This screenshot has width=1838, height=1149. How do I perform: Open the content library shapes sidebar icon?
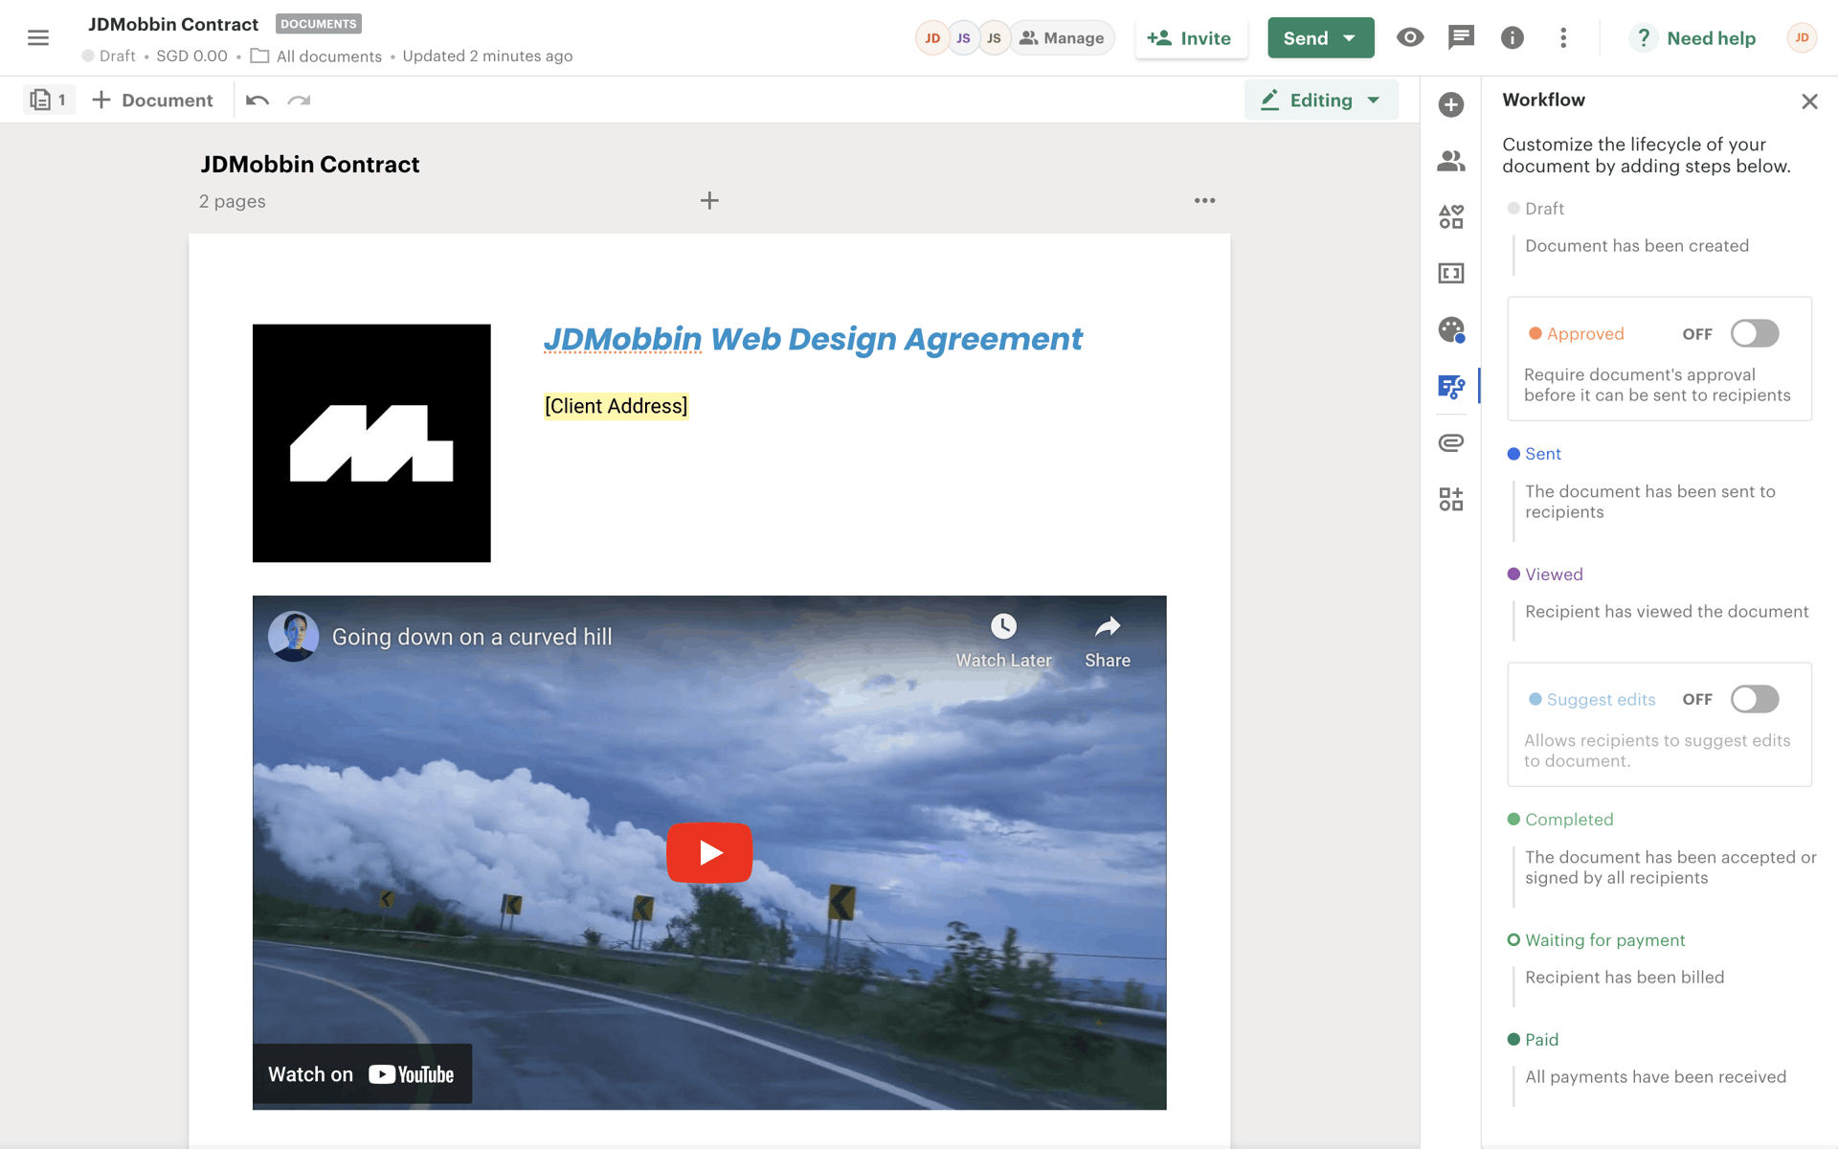point(1451,216)
